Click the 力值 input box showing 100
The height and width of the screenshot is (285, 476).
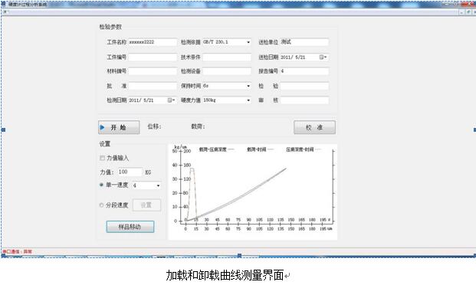130,172
